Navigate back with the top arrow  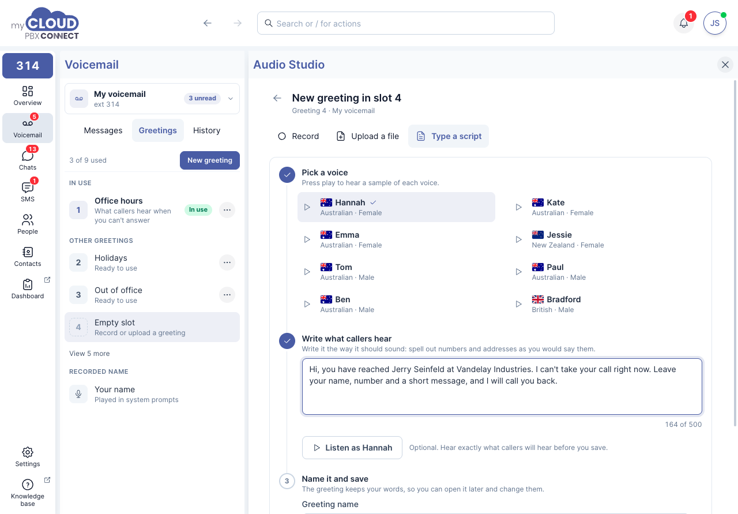coord(208,23)
